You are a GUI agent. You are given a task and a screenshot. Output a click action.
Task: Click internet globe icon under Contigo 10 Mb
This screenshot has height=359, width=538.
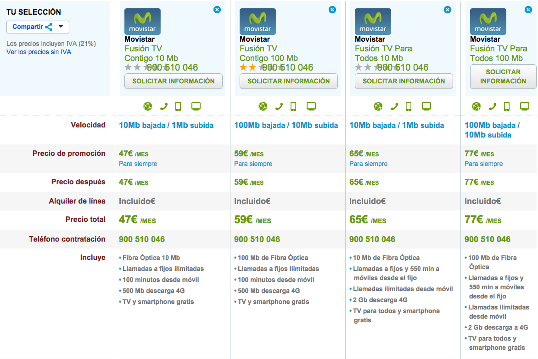click(147, 106)
